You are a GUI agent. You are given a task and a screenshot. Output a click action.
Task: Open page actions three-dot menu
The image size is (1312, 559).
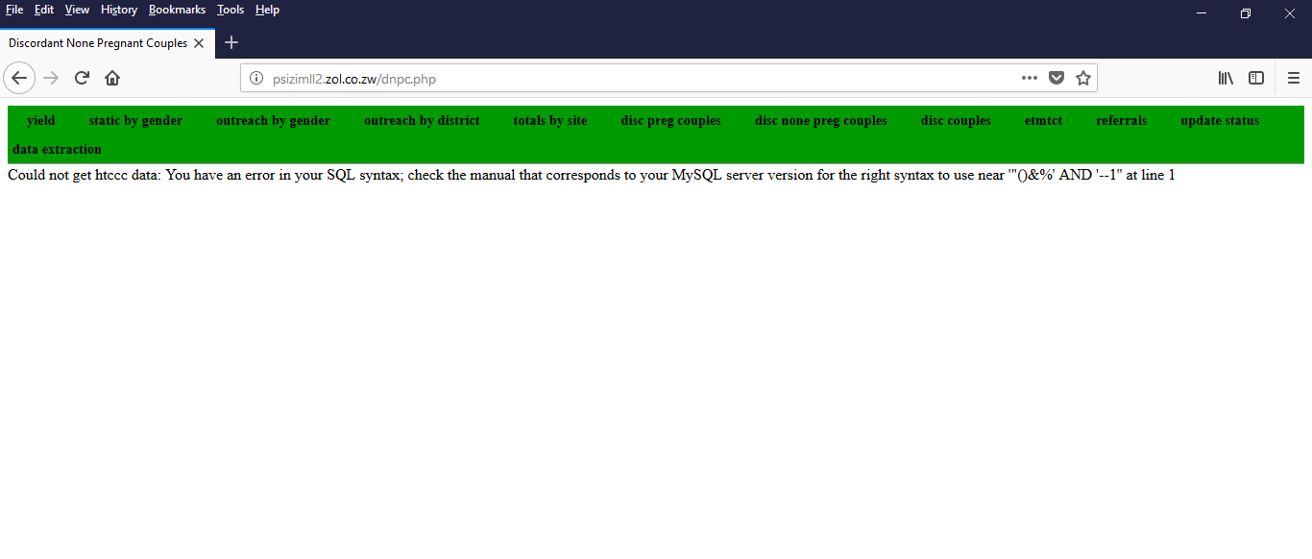point(1030,78)
